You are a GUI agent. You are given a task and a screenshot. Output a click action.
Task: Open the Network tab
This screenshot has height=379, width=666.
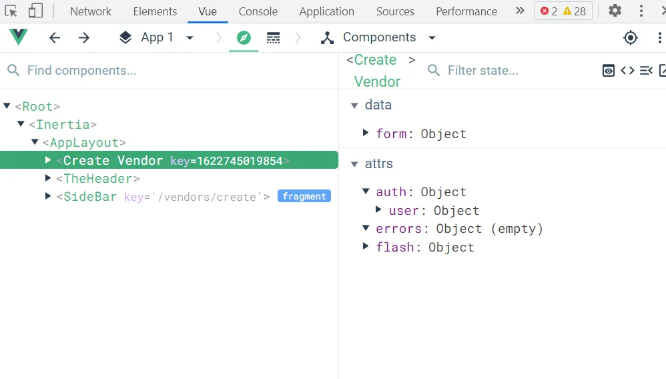[91, 11]
